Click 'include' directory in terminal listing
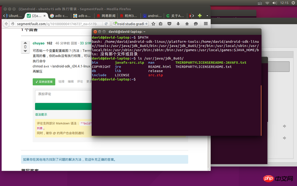Image resolution: width=297 pixels, height=186 pixels. tap(99, 75)
